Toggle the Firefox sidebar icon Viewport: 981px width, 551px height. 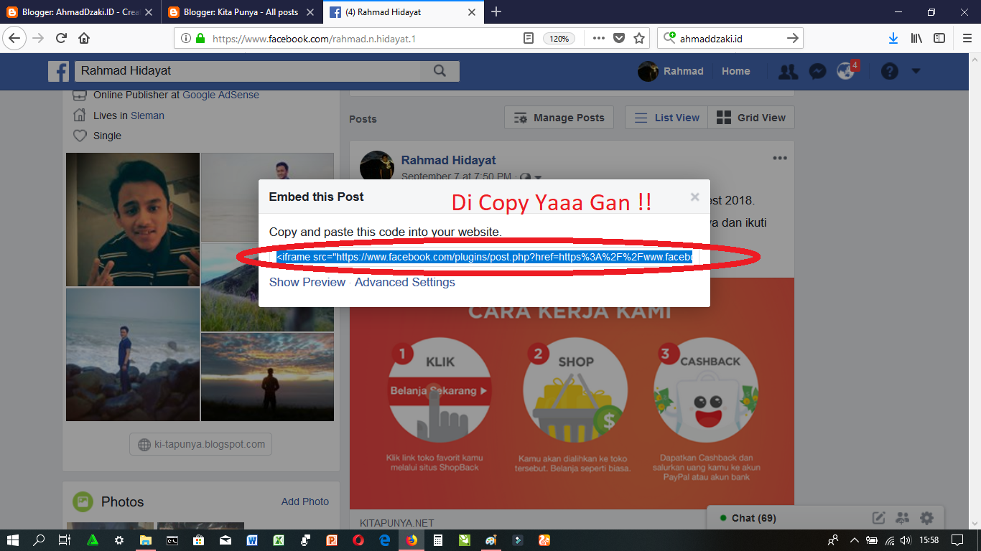pos(939,38)
